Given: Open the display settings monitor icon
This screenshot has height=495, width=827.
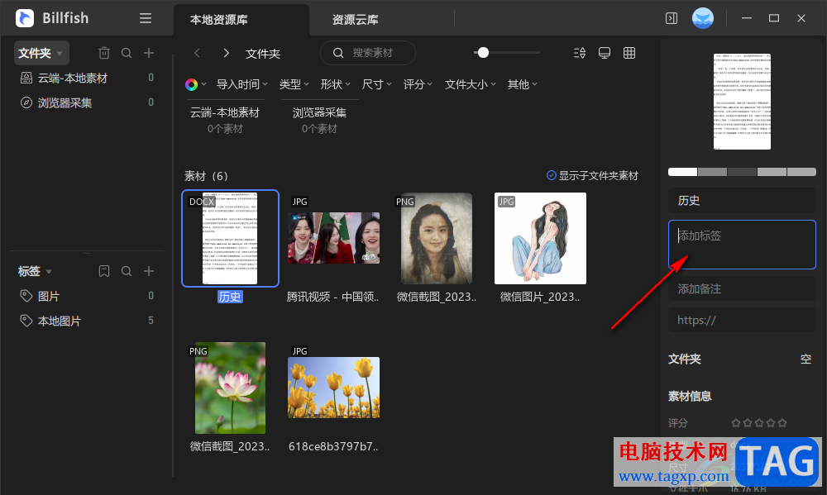Looking at the screenshot, I should pyautogui.click(x=605, y=53).
